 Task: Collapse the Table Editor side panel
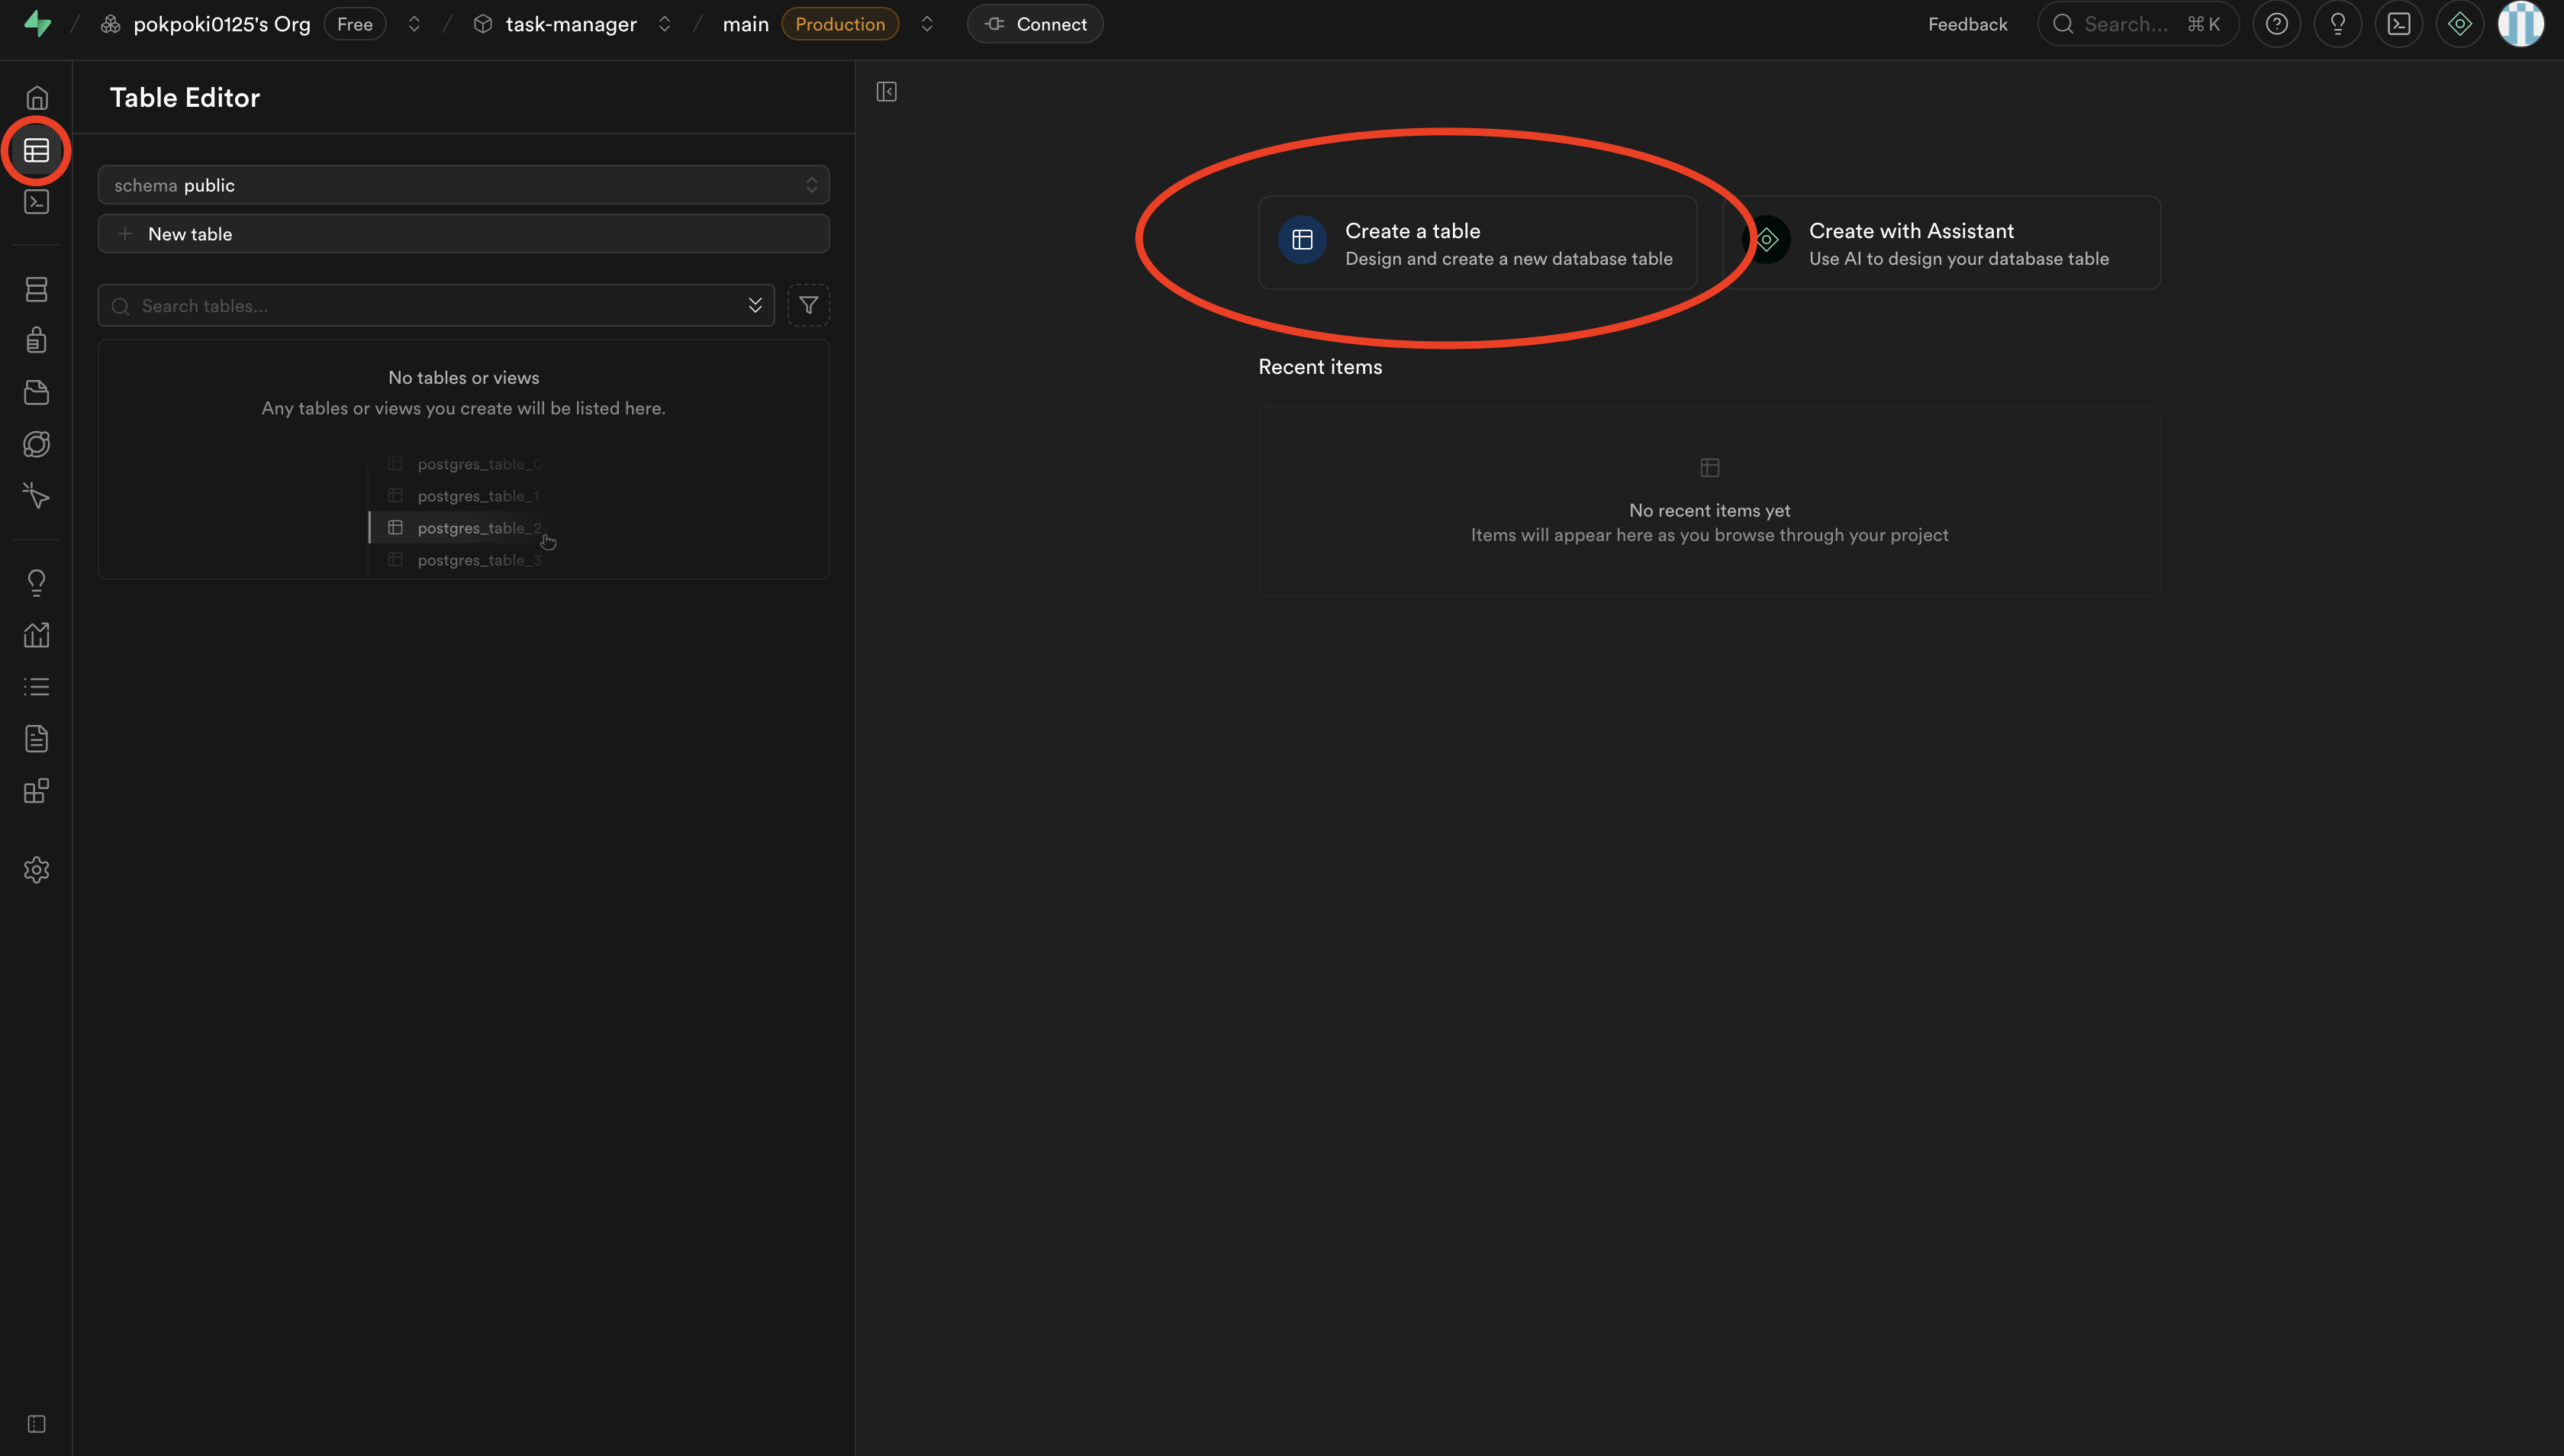pos(886,92)
